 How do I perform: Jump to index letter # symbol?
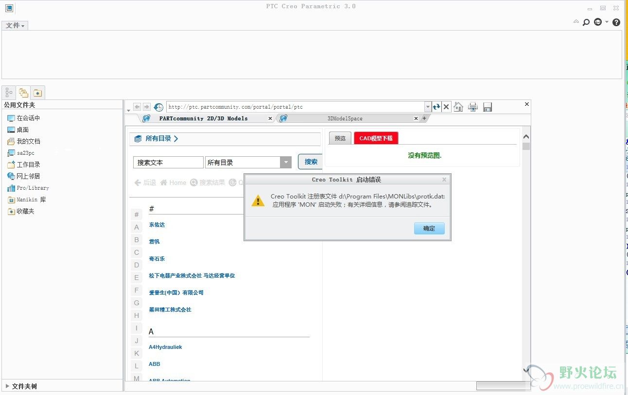pyautogui.click(x=137, y=214)
